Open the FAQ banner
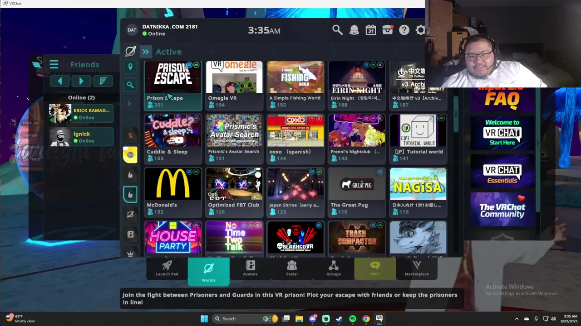Image resolution: width=581 pixels, height=326 pixels. (502, 99)
